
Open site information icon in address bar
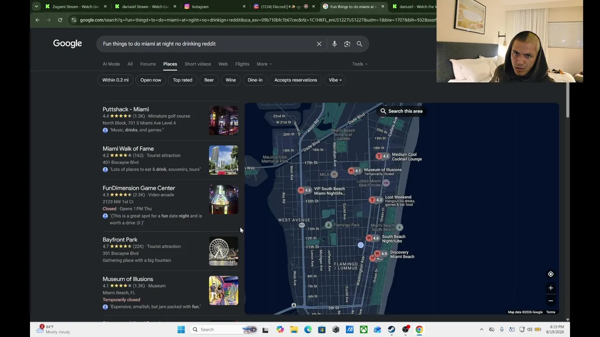(x=73, y=20)
